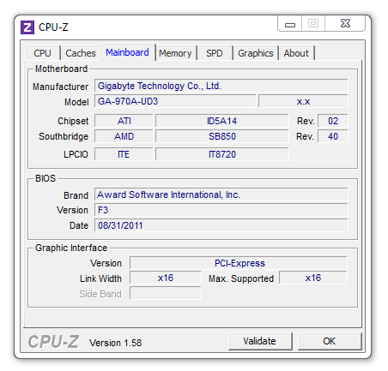Click model revision field x.x
Viewport: 388px width, 371px height.
coord(303,101)
